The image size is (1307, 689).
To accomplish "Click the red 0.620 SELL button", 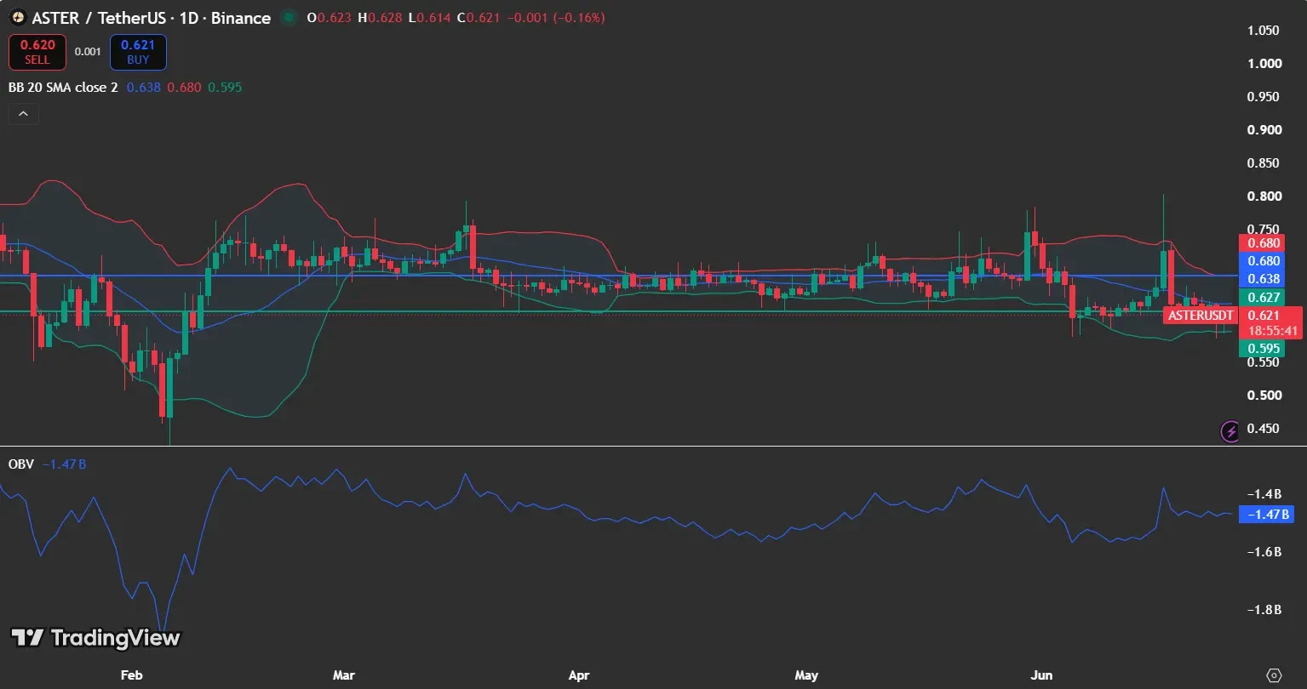I will (37, 52).
